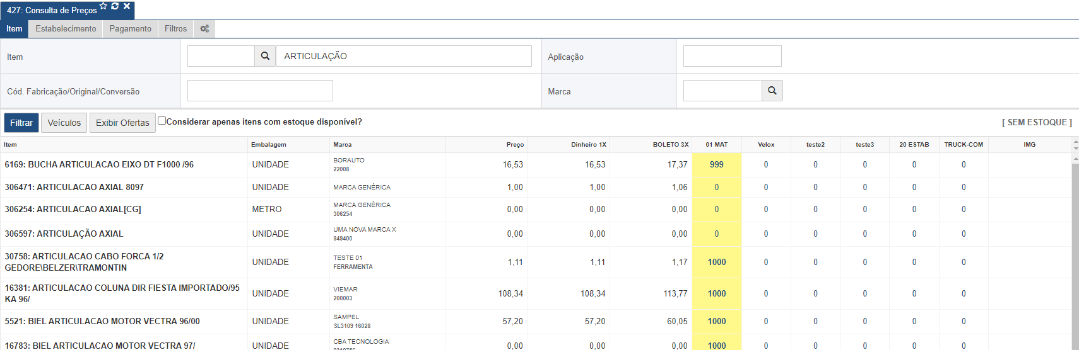Click the 20 ESTAB column header

point(914,145)
